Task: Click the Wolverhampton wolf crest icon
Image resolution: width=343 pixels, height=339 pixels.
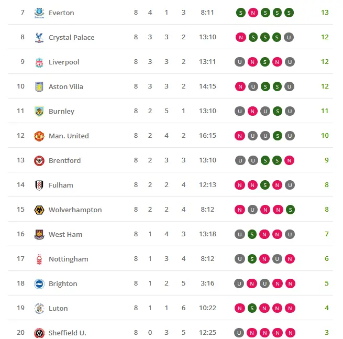Action: 39,210
